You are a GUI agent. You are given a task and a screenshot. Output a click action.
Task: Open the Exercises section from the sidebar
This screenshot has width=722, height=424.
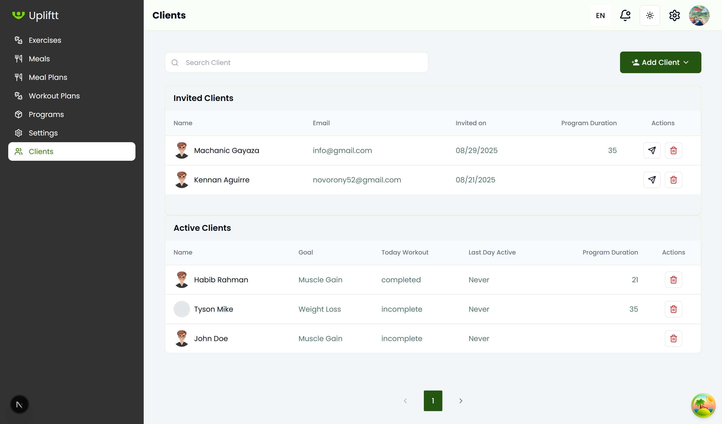(45, 40)
